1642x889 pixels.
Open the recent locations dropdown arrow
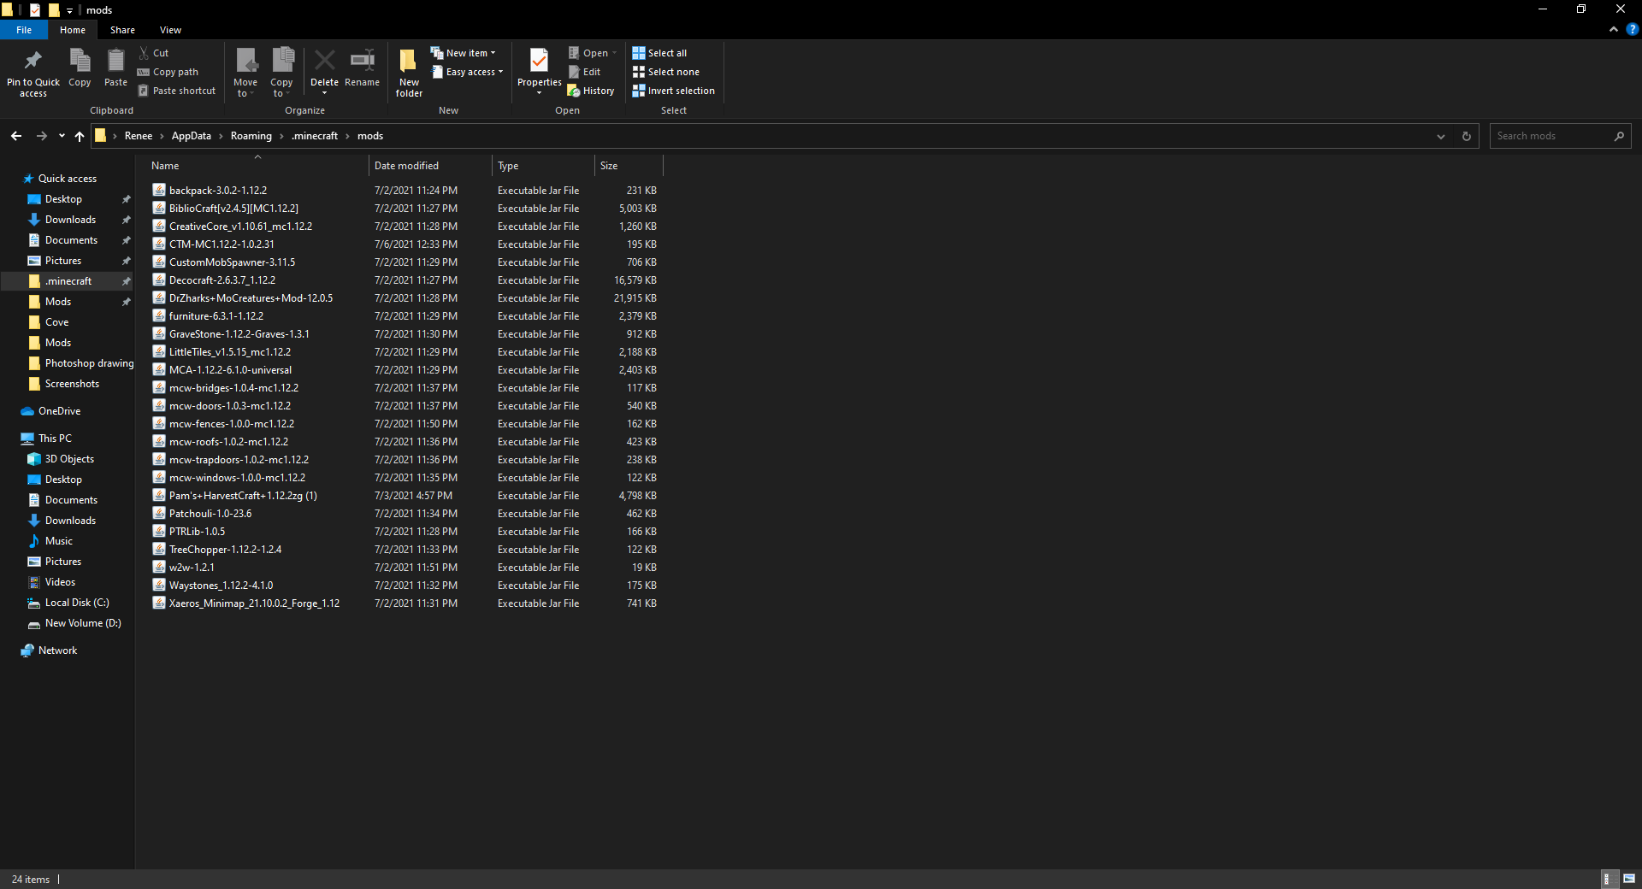tap(62, 136)
